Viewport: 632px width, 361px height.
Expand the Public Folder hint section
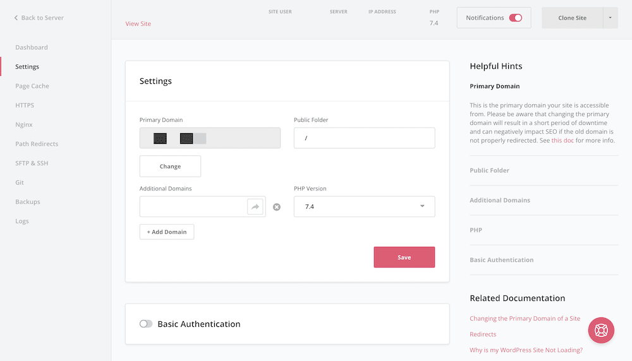coord(489,170)
